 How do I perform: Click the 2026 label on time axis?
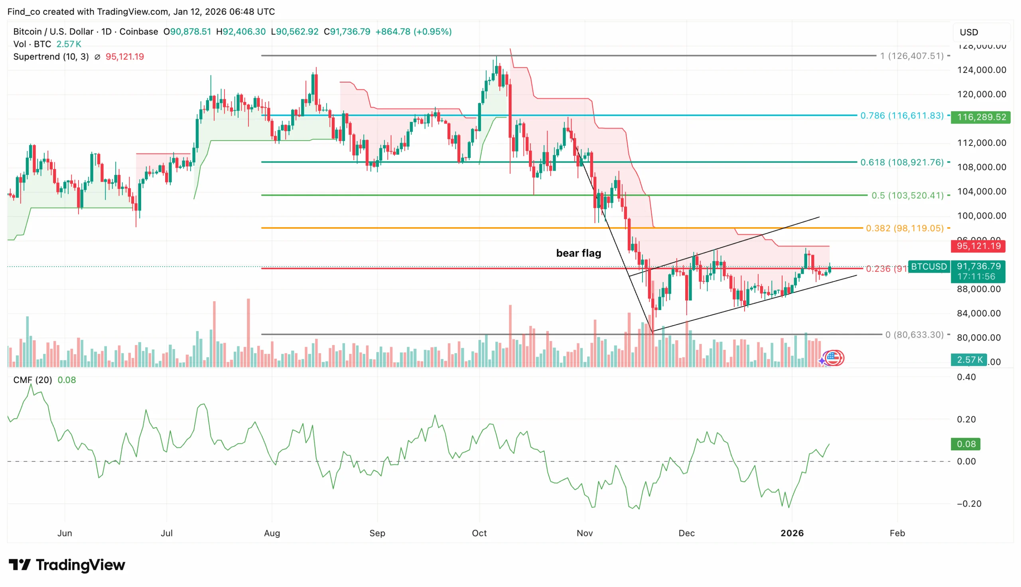click(x=792, y=533)
